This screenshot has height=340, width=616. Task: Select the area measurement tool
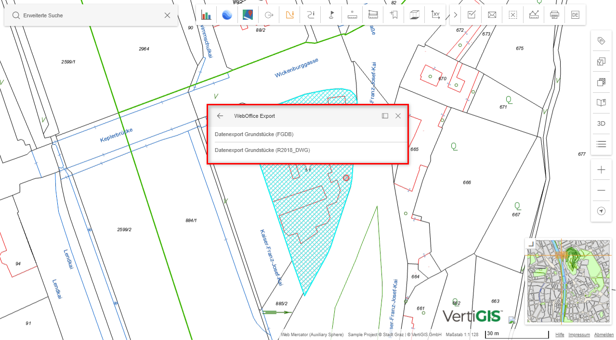(372, 14)
